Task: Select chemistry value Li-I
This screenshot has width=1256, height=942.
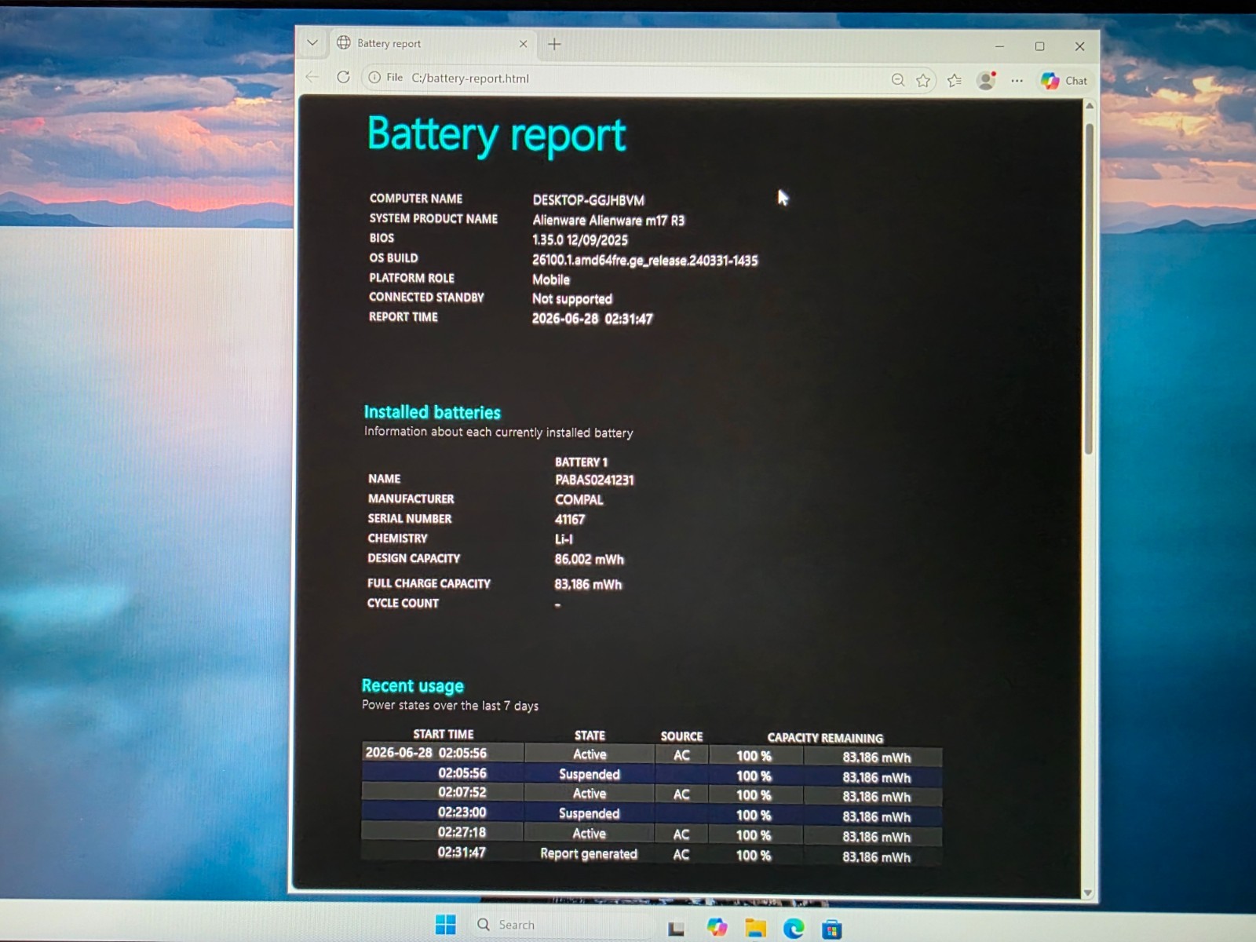Action: [564, 539]
